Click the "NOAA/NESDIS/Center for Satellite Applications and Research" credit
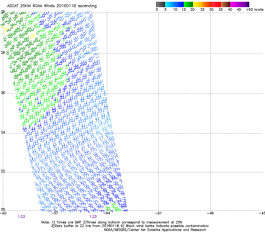 coord(155,230)
